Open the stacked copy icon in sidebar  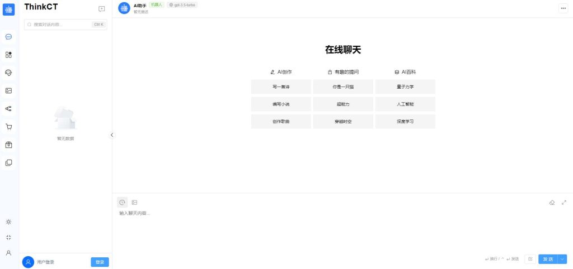click(x=9, y=162)
